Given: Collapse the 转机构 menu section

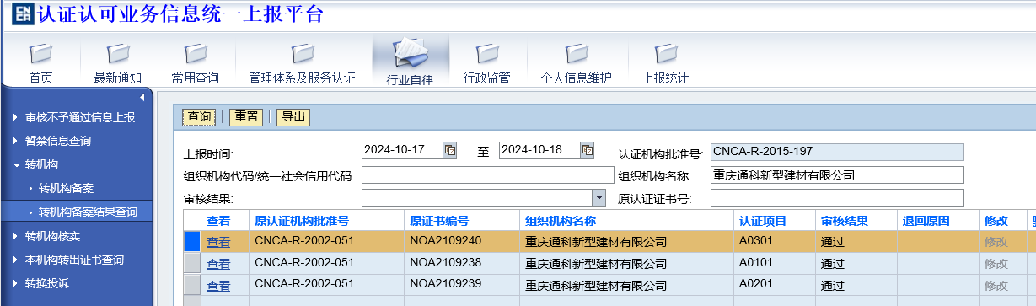Looking at the screenshot, I should click(x=40, y=164).
